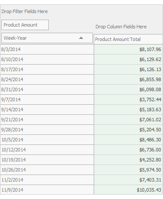Click the $3,752.44 cell
163x199 pixels.
coord(128,99)
